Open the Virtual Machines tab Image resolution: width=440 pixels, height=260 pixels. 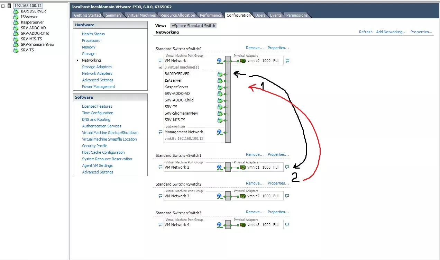click(x=141, y=15)
